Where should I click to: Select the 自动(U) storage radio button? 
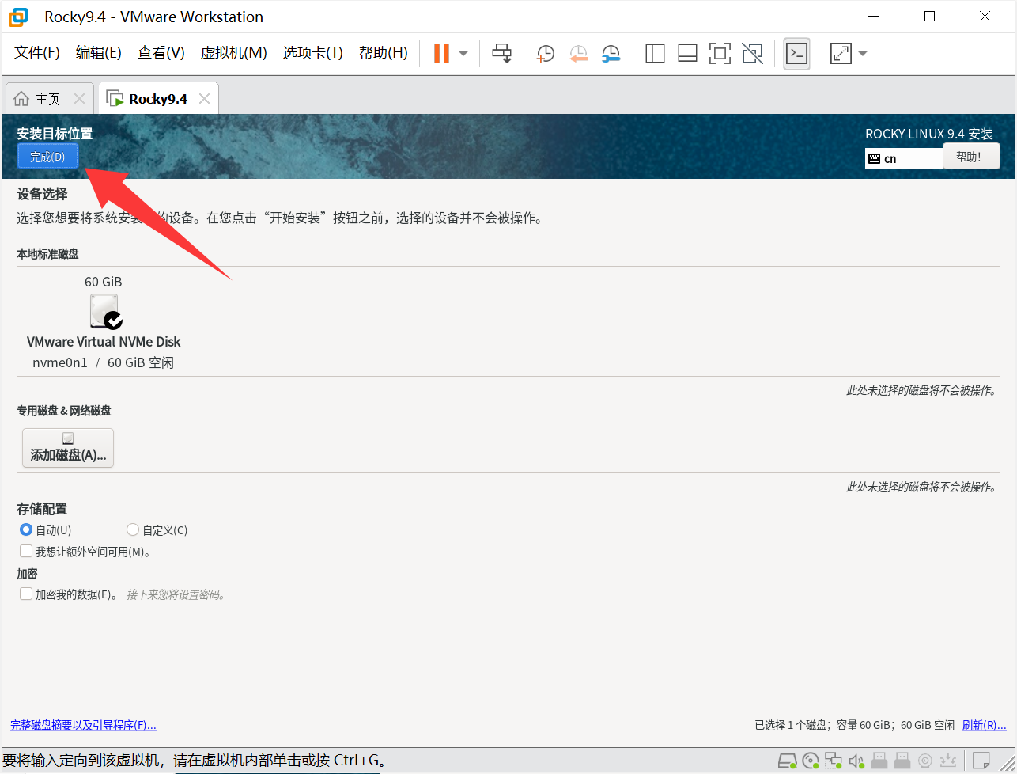[x=26, y=530]
